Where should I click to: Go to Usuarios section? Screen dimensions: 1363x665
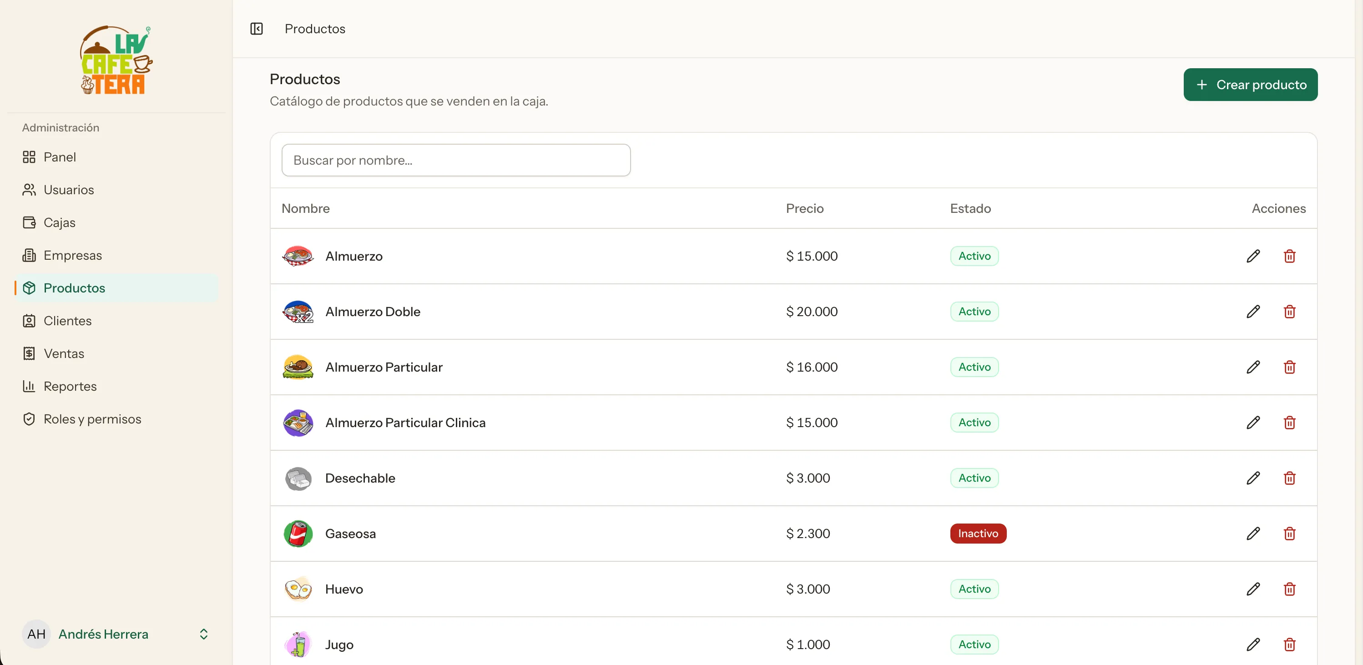pos(116,190)
